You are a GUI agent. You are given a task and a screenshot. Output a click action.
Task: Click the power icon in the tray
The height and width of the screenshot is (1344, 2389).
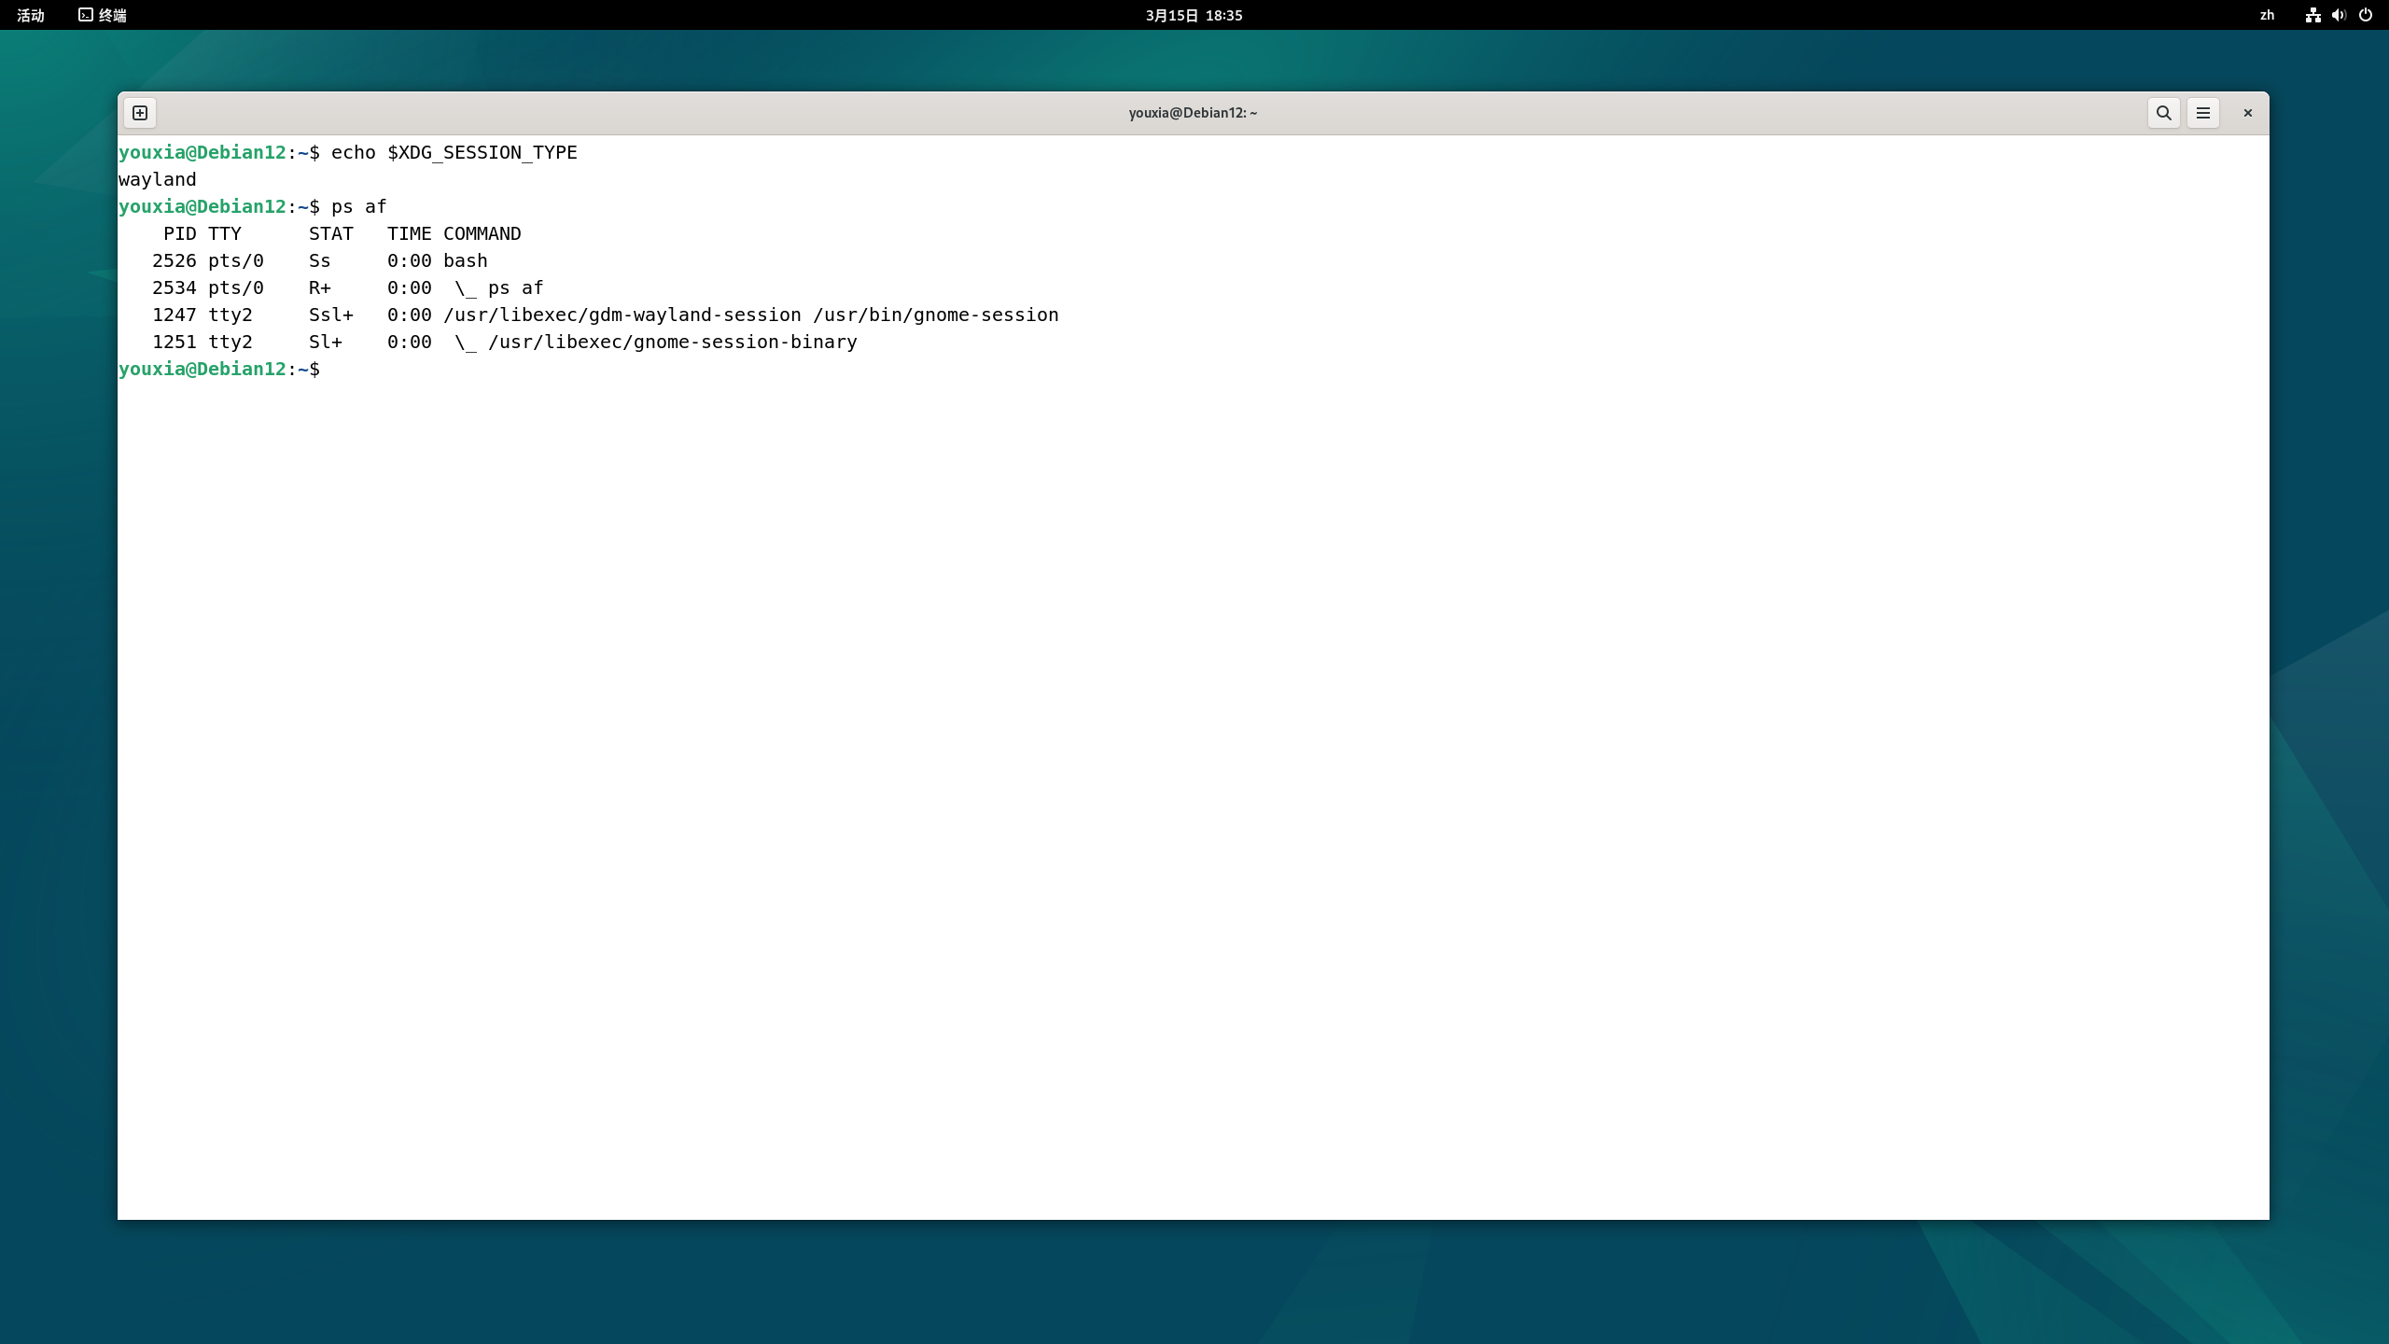pyautogui.click(x=2367, y=15)
